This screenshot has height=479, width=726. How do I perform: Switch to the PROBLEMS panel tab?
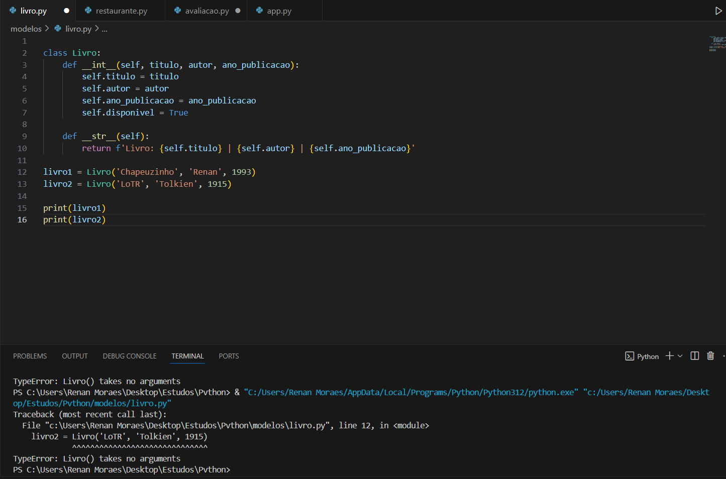click(30, 356)
